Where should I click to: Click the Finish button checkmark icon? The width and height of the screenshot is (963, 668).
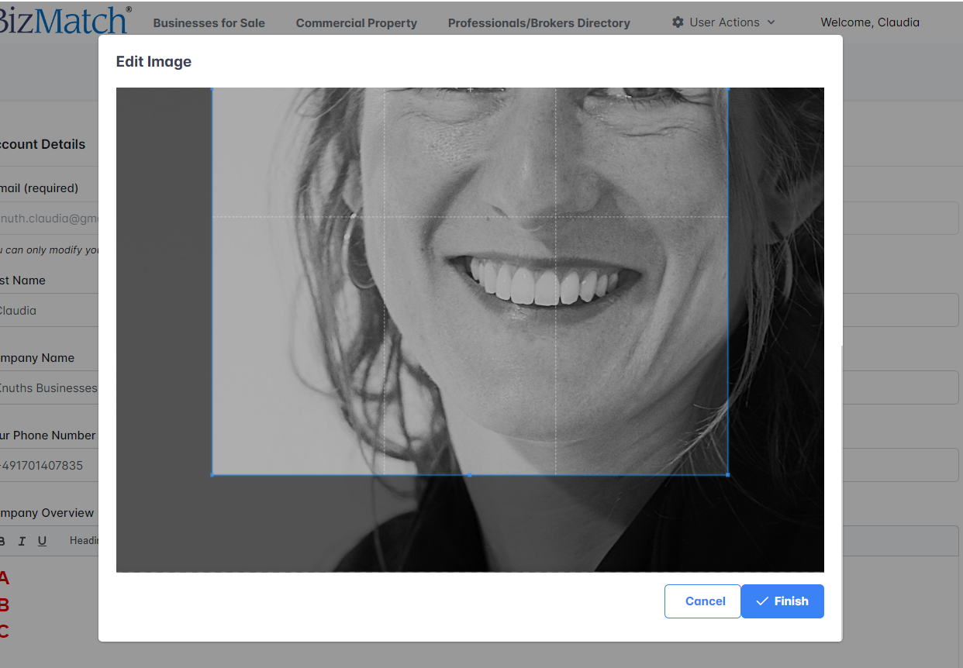[x=762, y=601]
